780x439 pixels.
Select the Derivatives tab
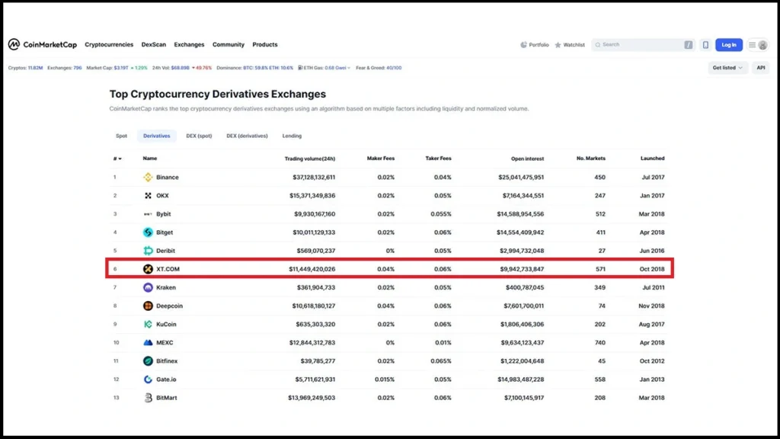tap(157, 136)
